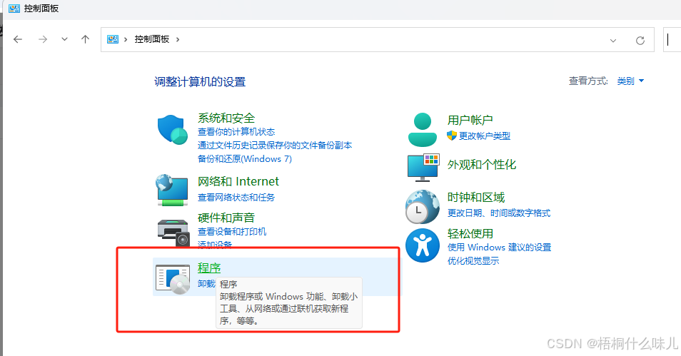Image resolution: width=681 pixels, height=356 pixels.
Task: Click the Control Panel icon in address bar
Action: point(113,39)
